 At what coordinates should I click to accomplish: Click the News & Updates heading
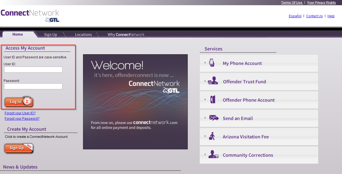coord(20,167)
